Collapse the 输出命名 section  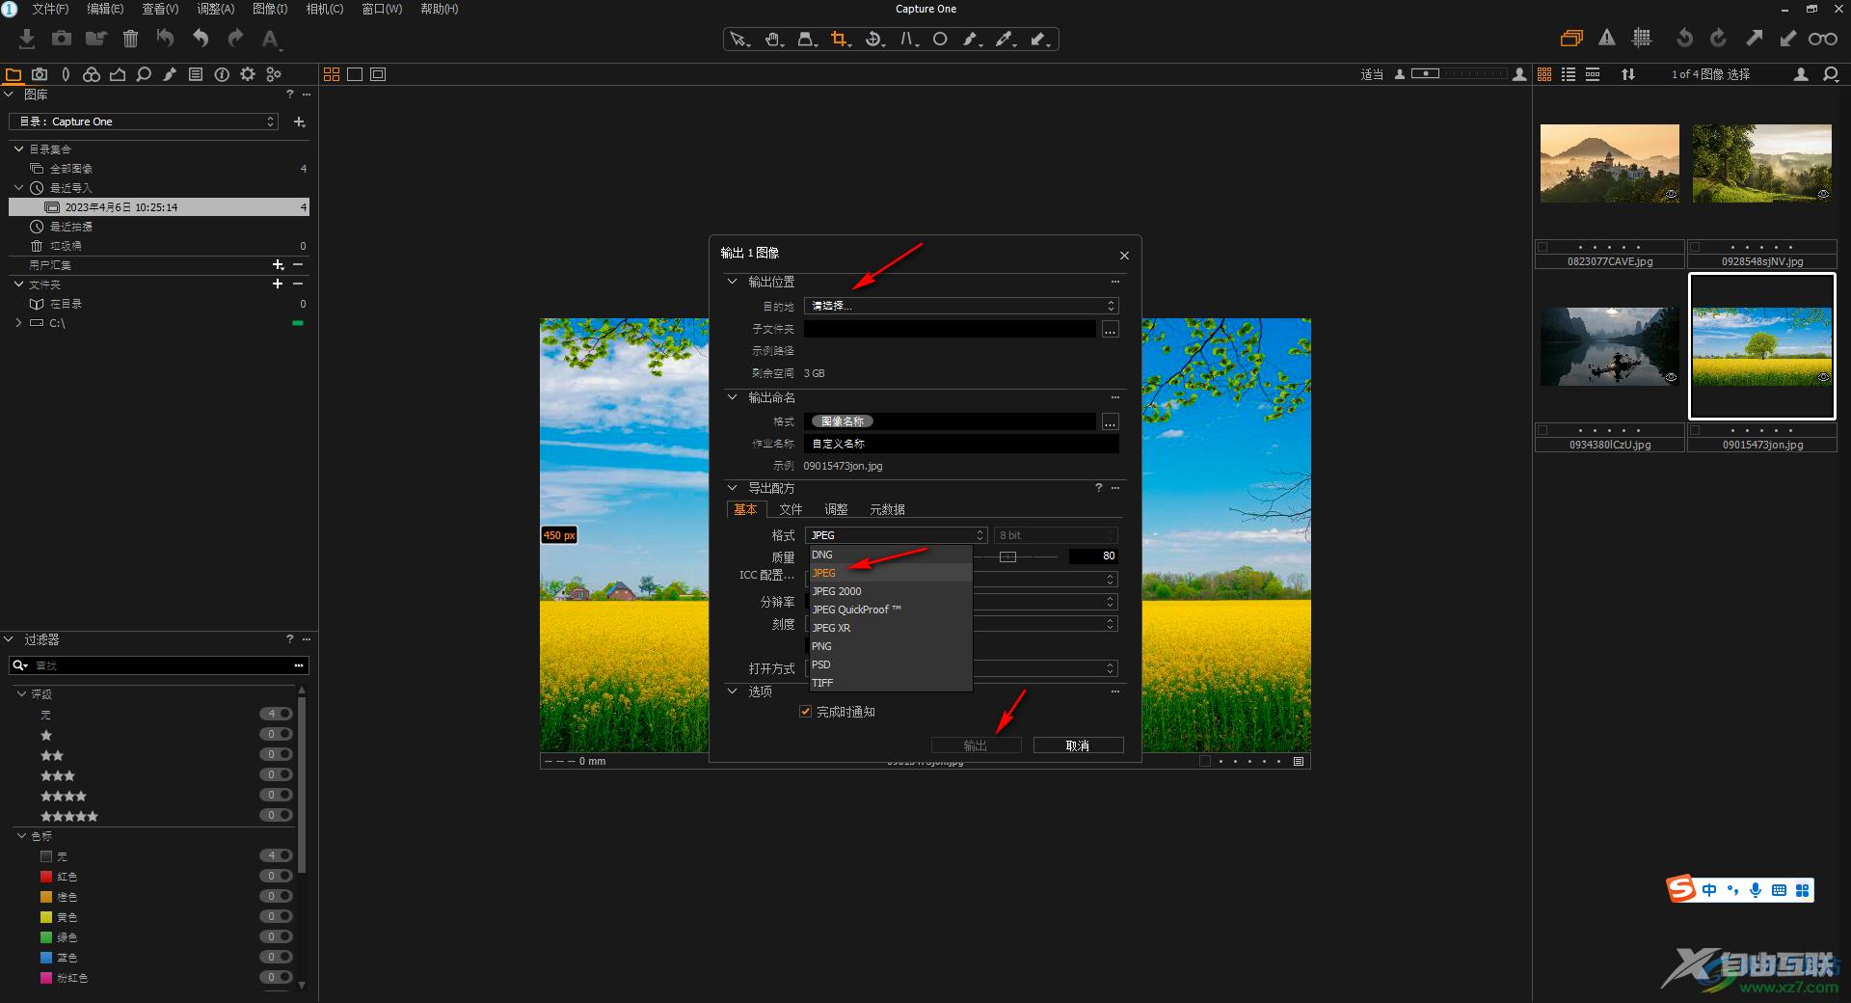(732, 397)
